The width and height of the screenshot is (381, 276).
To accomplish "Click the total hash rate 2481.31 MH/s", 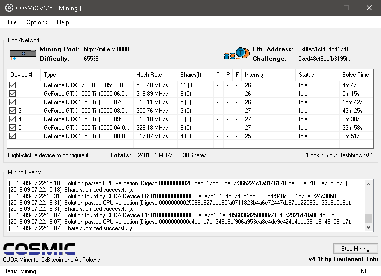I will pyautogui.click(x=155, y=155).
